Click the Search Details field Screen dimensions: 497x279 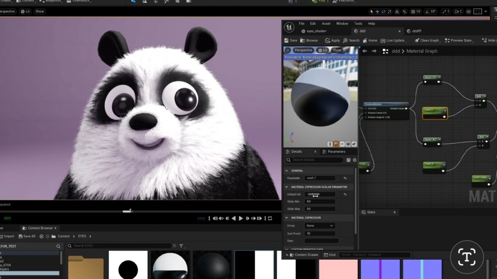click(315, 160)
